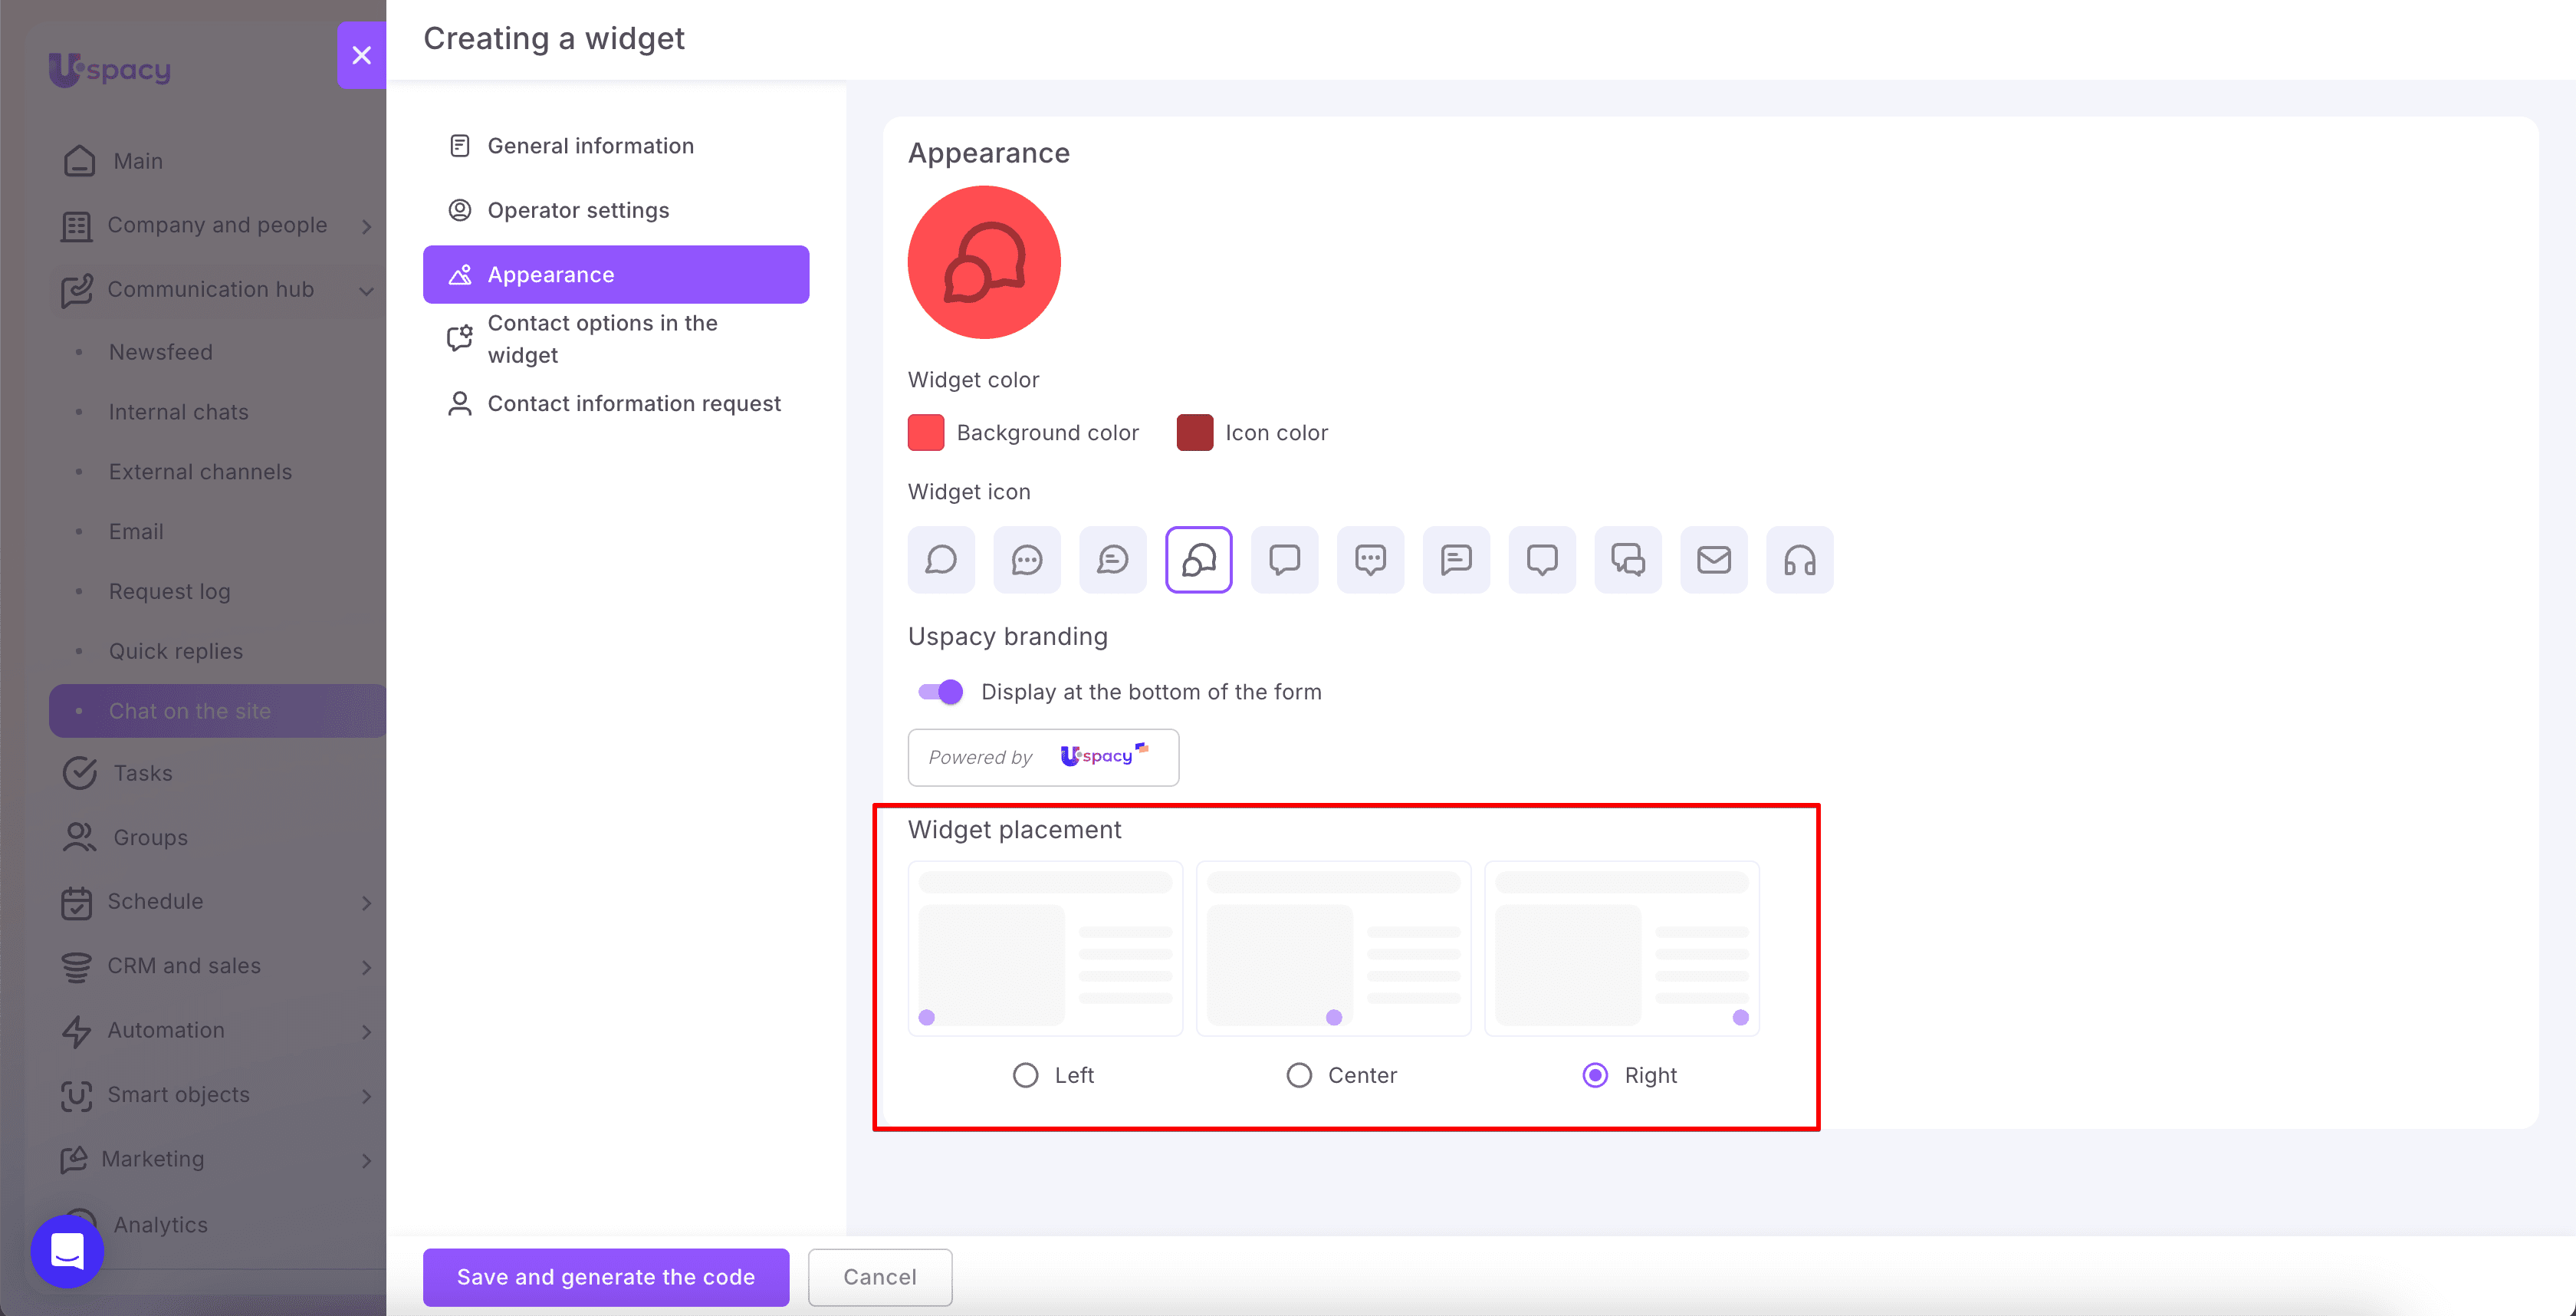Click the Groups people icon in sidebar
This screenshot has height=1316, width=2576.
(80, 837)
